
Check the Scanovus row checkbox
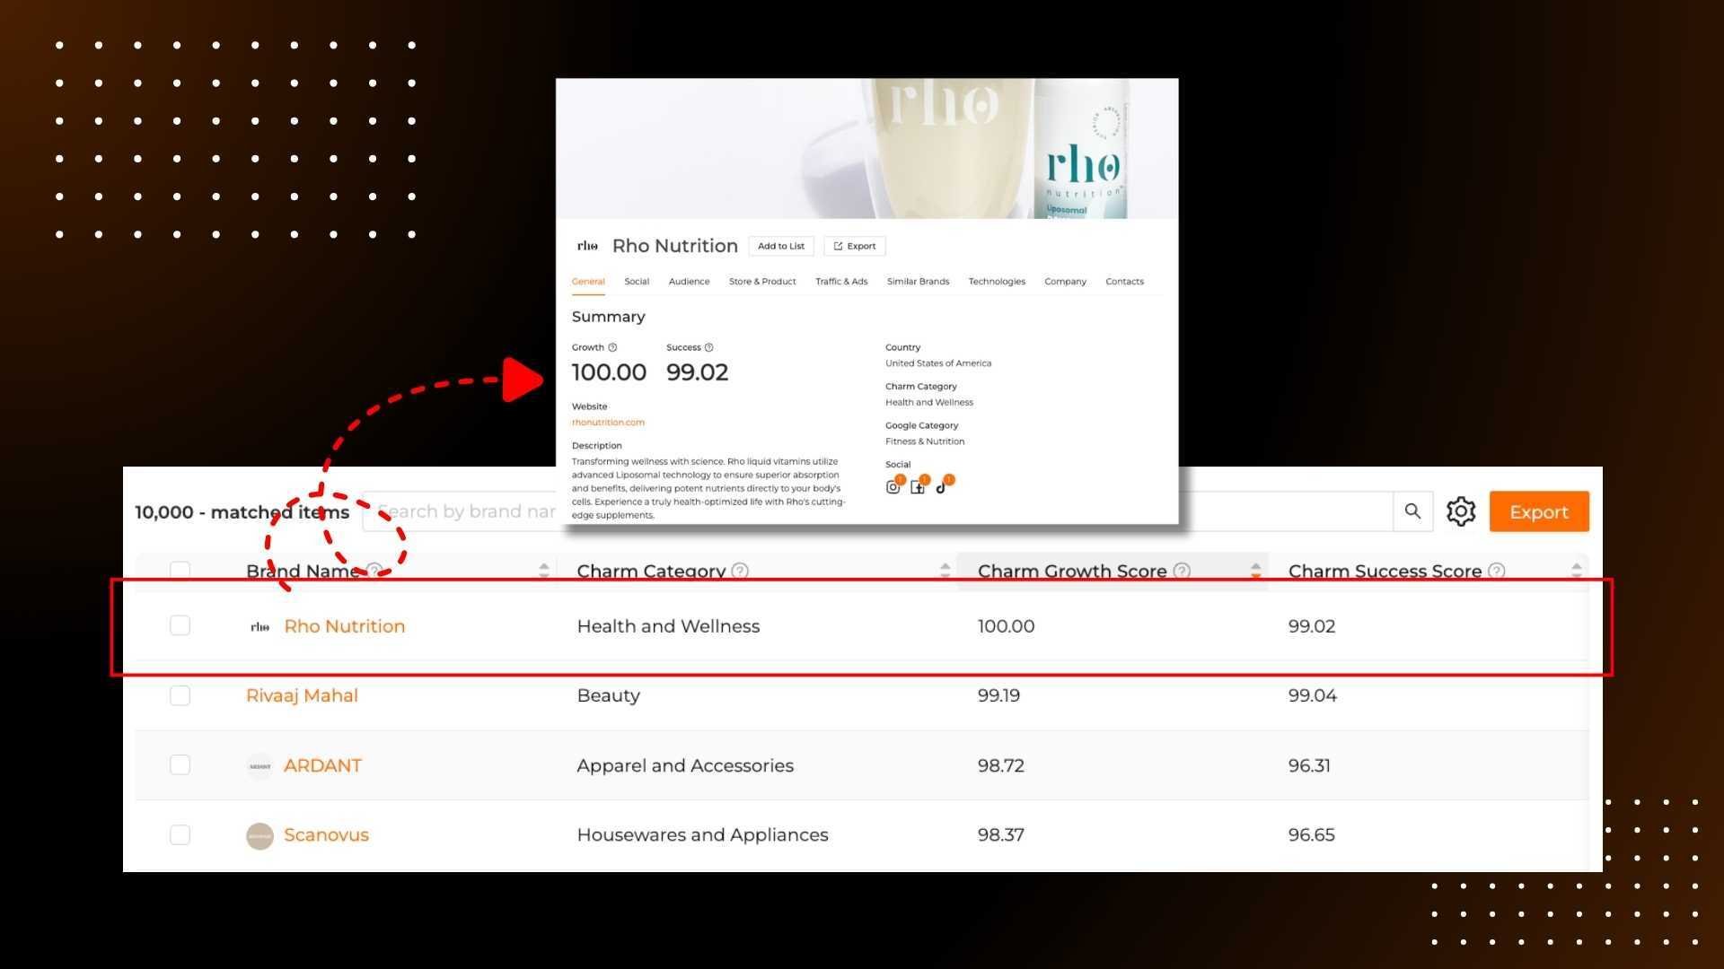[x=180, y=834]
